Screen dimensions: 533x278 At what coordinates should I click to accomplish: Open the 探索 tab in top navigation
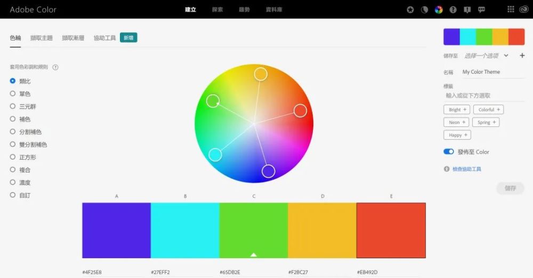217,10
